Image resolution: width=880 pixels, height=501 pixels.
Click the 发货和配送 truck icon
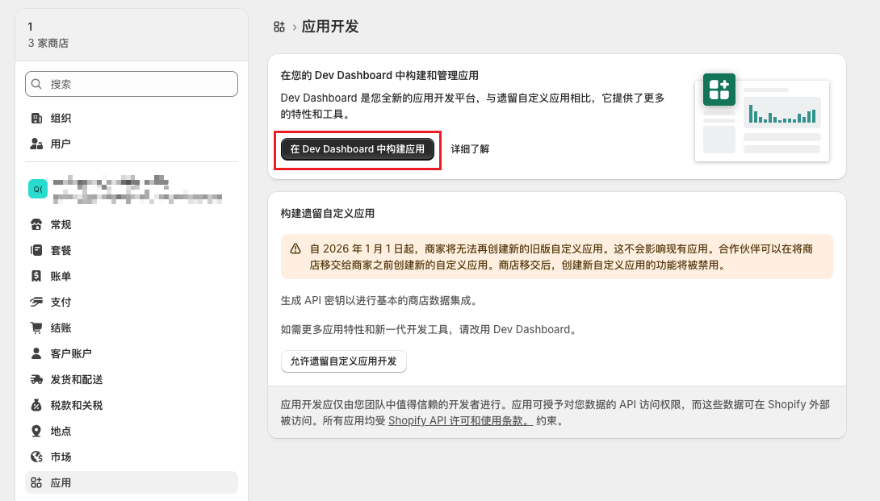36,379
